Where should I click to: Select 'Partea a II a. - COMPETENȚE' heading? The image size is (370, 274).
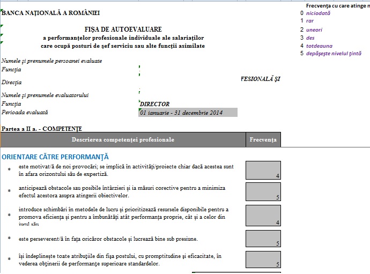coord(42,129)
